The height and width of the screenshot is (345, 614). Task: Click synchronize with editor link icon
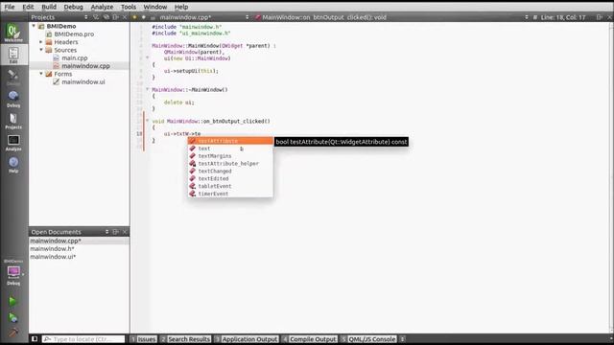(x=106, y=17)
